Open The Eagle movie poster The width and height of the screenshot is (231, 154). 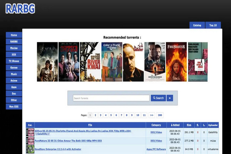tap(47, 62)
